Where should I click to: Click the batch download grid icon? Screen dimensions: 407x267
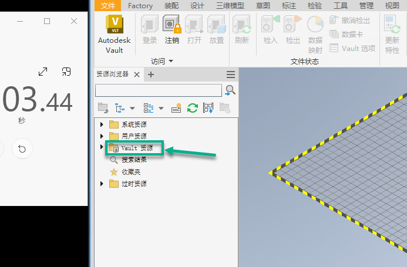tap(208, 108)
